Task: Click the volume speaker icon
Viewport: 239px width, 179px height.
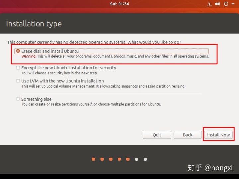Action: coord(217,4)
